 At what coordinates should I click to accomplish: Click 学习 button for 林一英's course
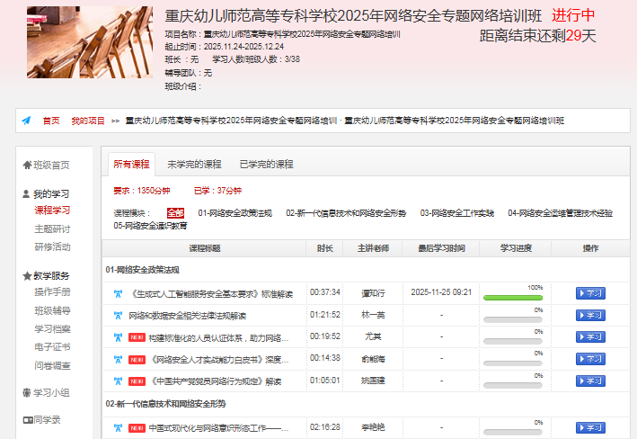(x=590, y=316)
